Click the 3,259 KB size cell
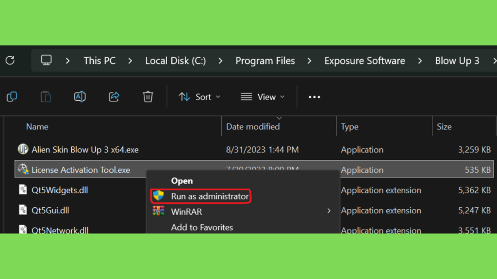497x279 pixels. pos(474,150)
